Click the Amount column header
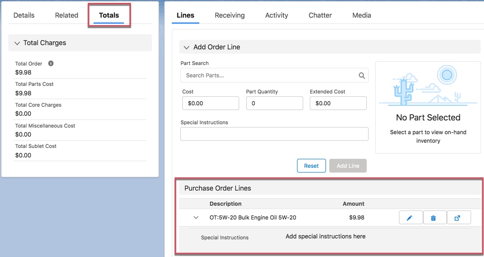This screenshot has width=484, height=257. click(354, 203)
